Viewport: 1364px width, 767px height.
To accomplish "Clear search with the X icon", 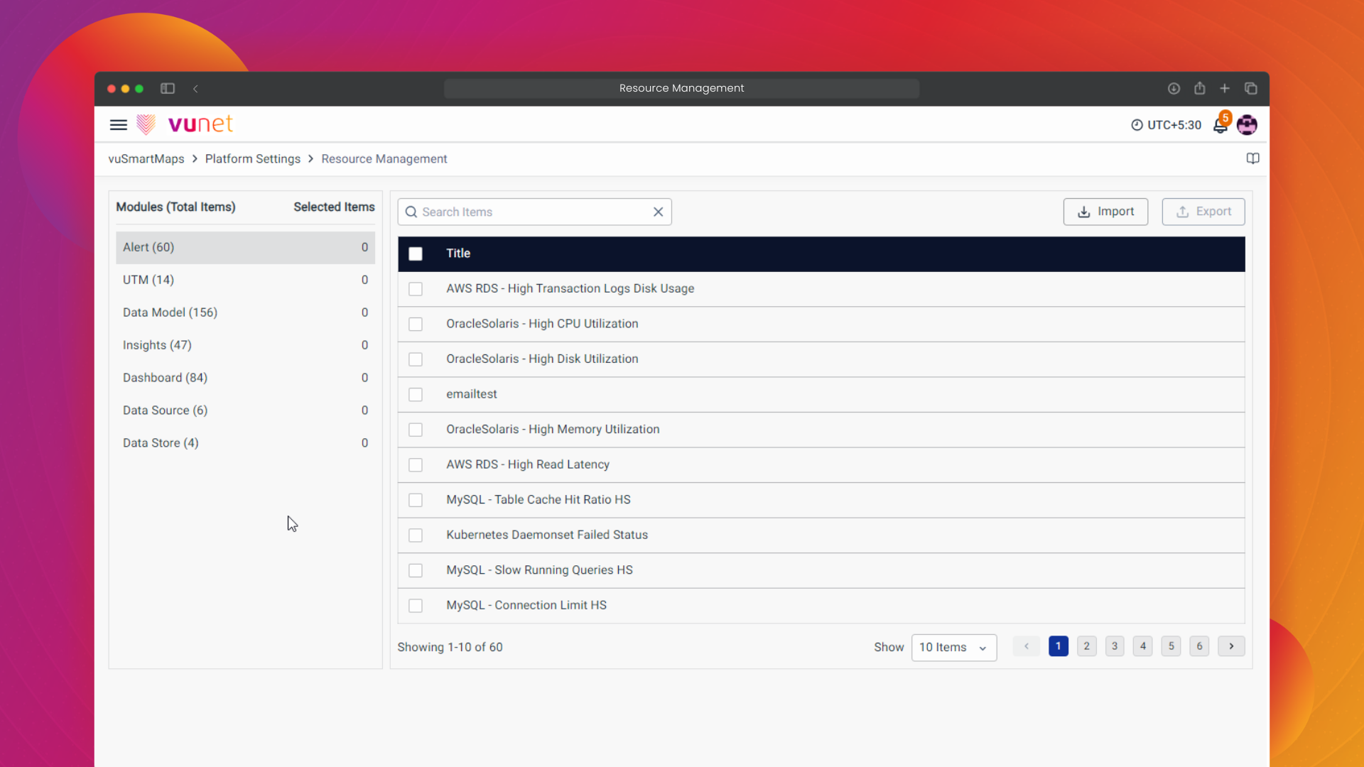I will point(658,212).
